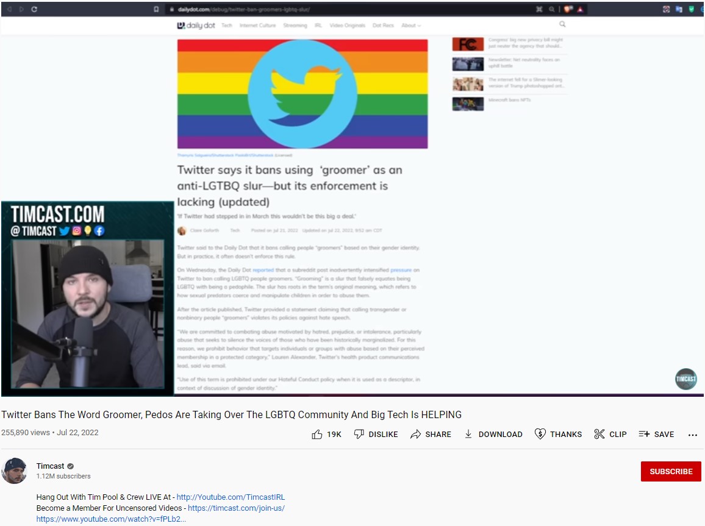Viewport: 705px width, 526px height.
Task: Open the Daily Dot search magnifier
Action: tap(562, 24)
